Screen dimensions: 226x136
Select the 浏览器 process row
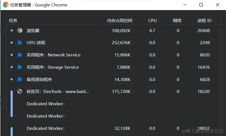pos(33,30)
